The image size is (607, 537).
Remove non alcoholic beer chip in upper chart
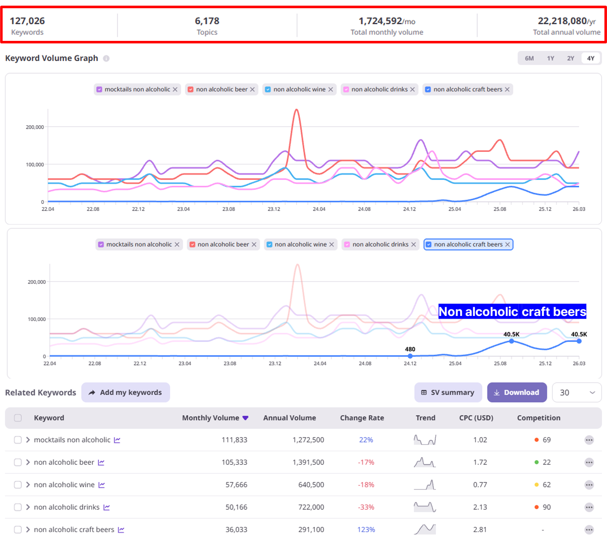pyautogui.click(x=252, y=89)
